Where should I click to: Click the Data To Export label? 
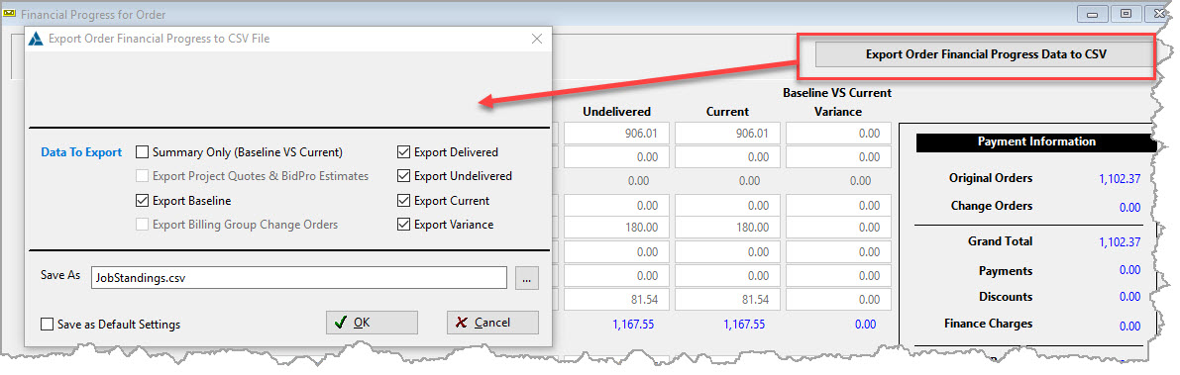click(x=81, y=152)
